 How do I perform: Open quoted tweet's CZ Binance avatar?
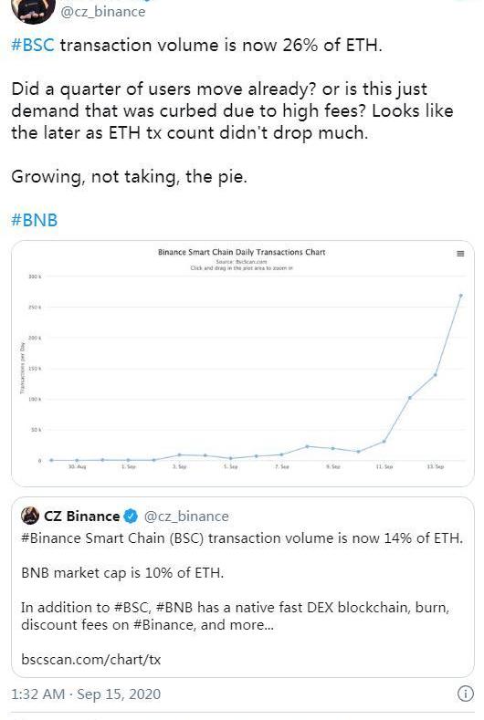pos(30,516)
